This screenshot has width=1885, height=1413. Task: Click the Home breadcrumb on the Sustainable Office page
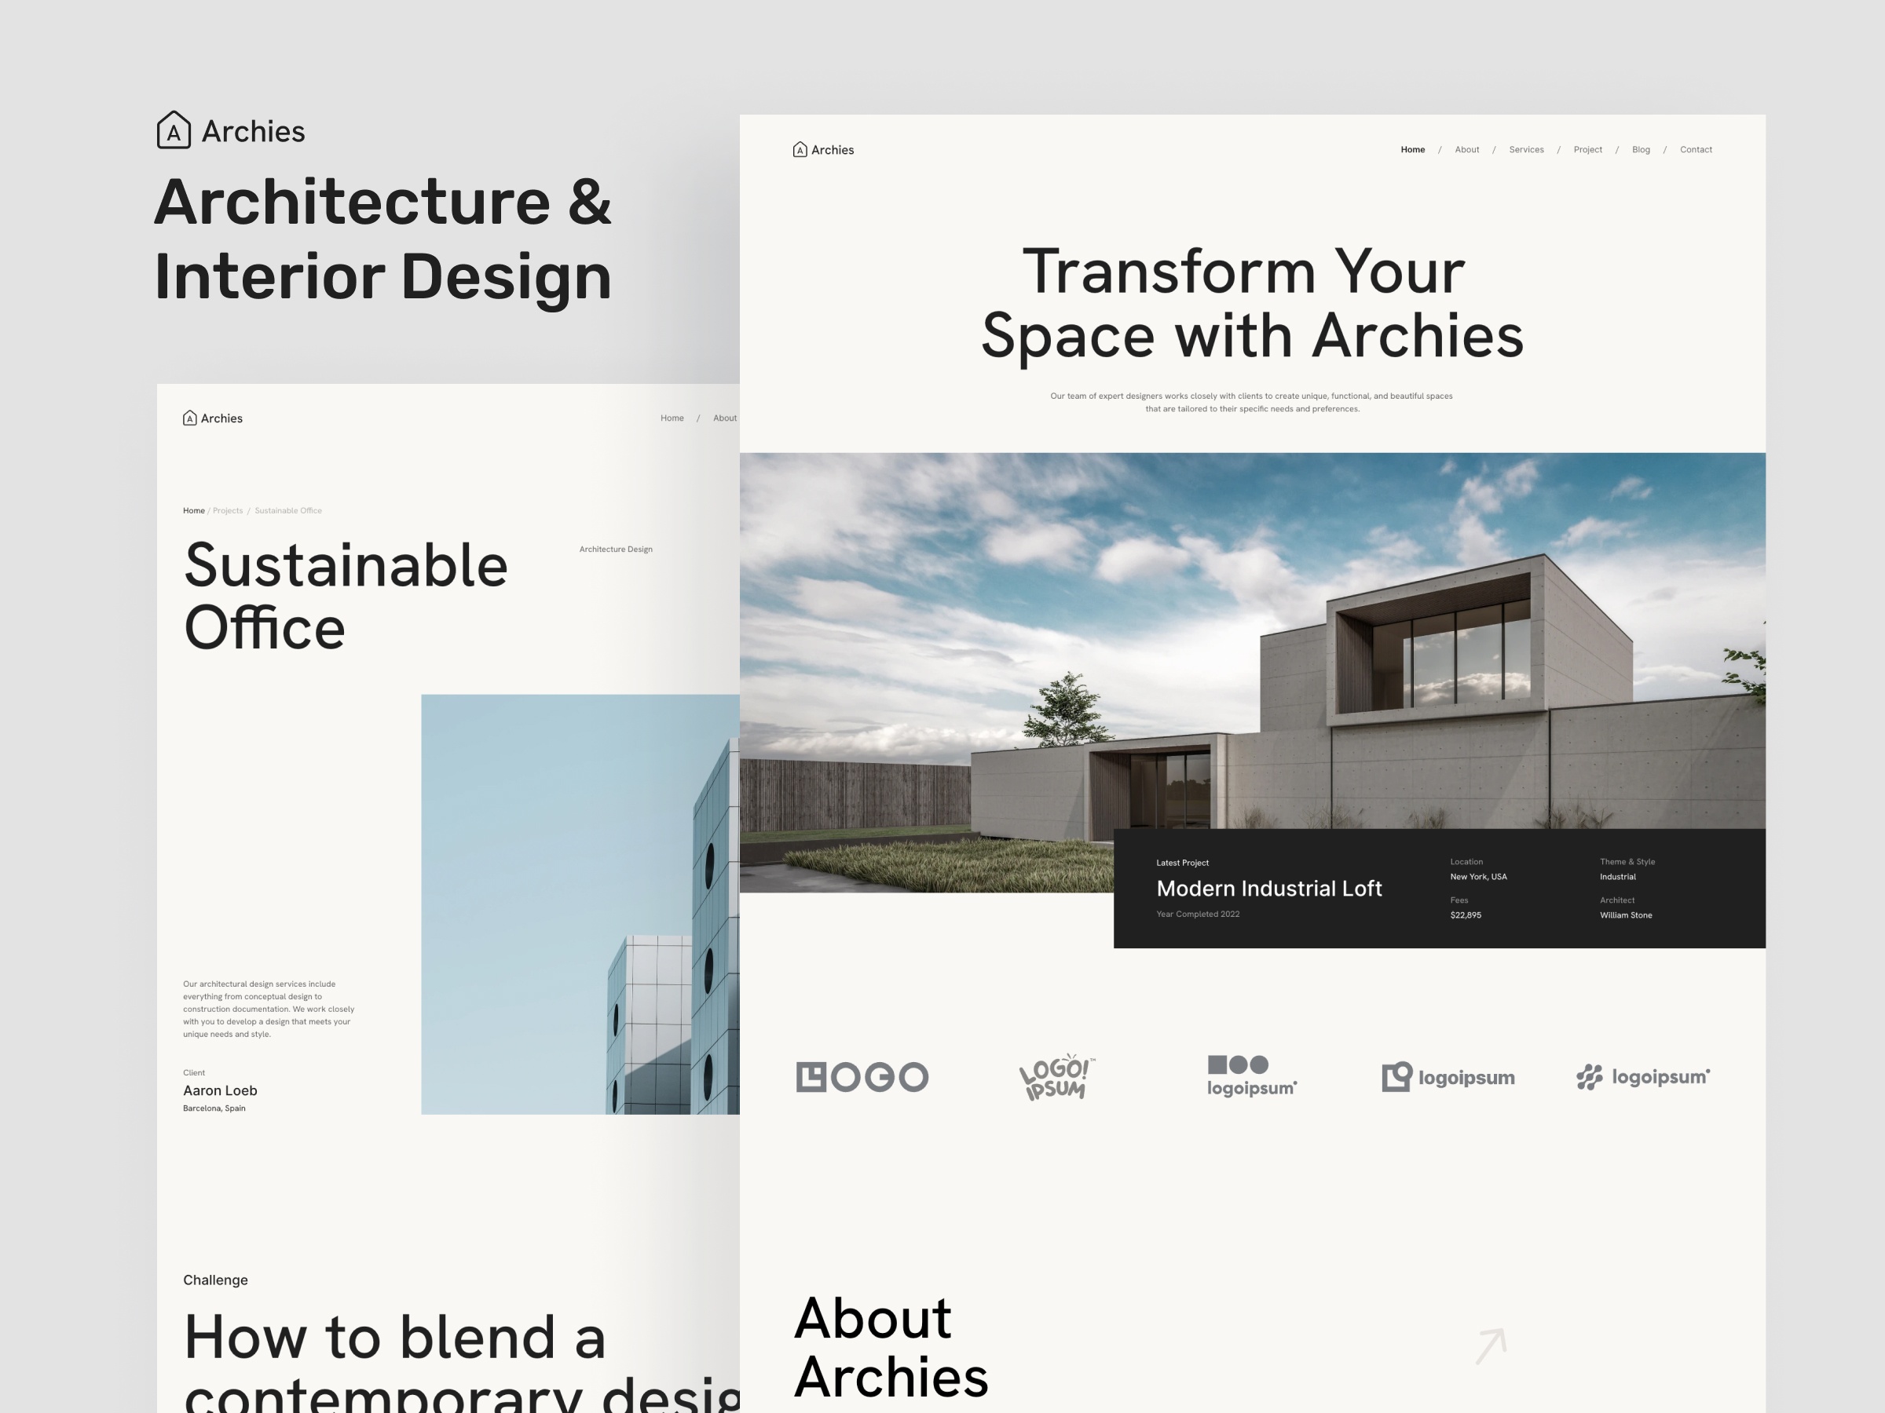[193, 510]
